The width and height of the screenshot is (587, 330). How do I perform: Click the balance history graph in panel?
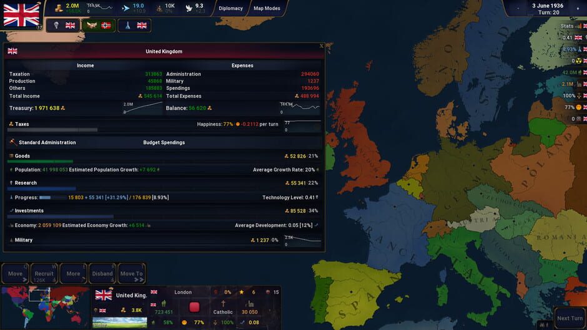click(x=300, y=108)
